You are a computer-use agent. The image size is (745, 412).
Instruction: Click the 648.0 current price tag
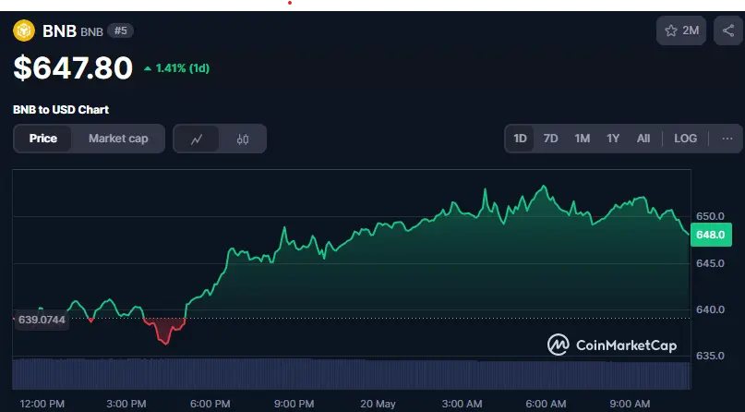click(711, 235)
